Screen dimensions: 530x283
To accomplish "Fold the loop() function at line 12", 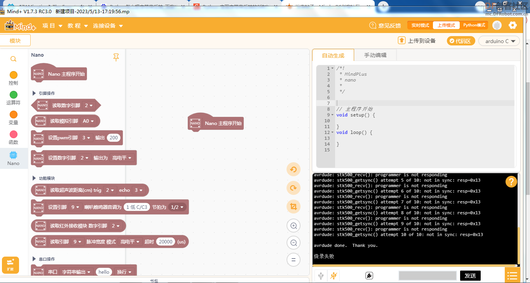I will (x=333, y=132).
